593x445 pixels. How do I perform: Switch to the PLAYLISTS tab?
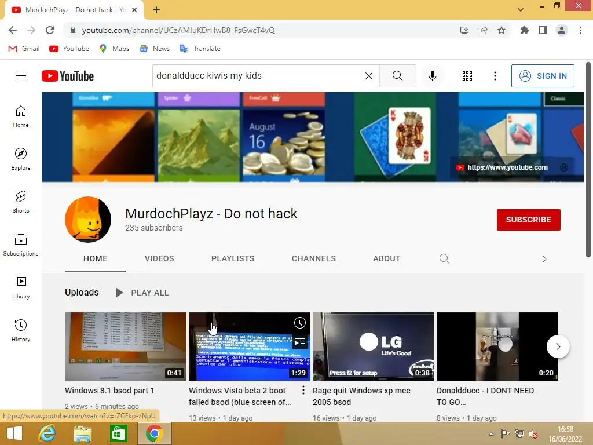pos(233,258)
